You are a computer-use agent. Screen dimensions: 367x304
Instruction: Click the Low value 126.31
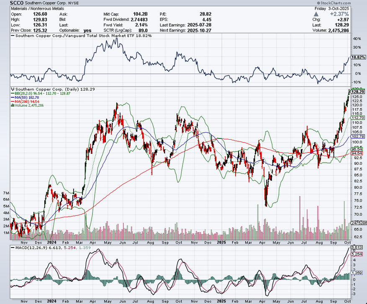tap(40, 25)
